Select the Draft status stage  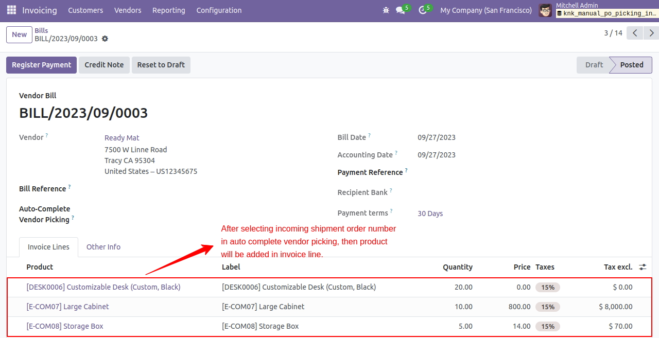pyautogui.click(x=594, y=65)
